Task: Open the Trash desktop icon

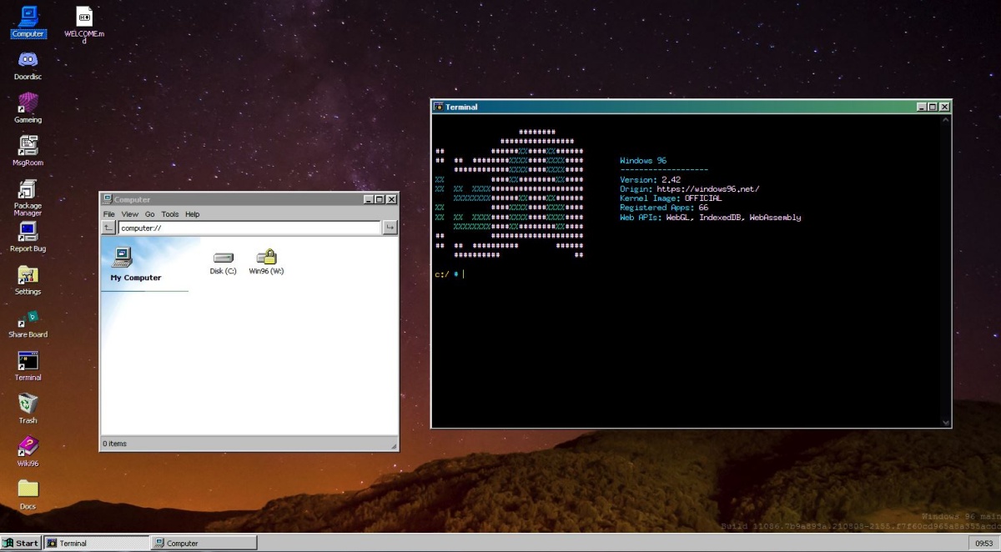Action: [28, 409]
